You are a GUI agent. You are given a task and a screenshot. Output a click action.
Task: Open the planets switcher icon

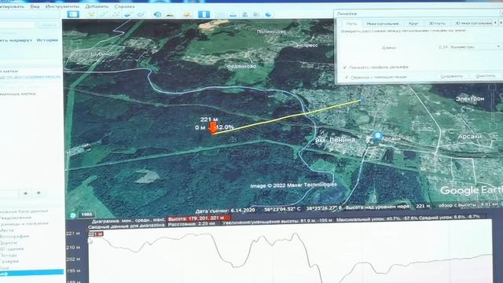(187, 14)
